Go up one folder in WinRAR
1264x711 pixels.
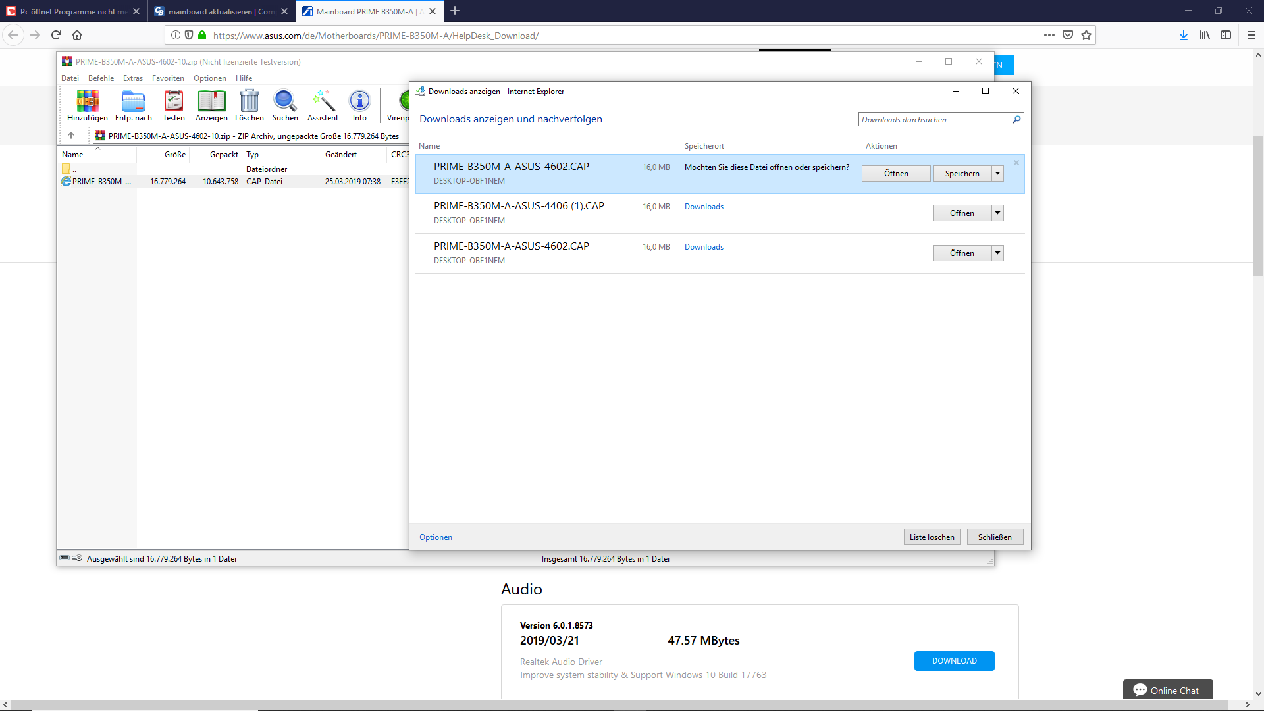71,136
